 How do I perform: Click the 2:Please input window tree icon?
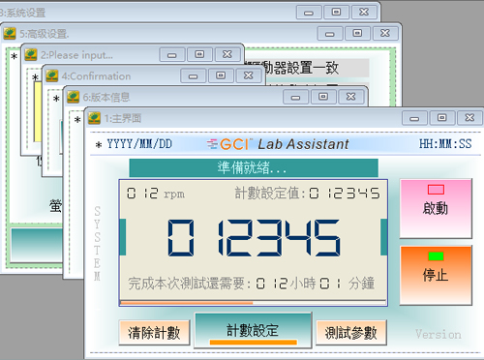point(31,55)
